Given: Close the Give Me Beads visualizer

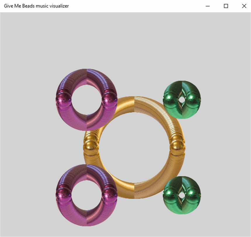Looking at the screenshot, I should [x=244, y=6].
